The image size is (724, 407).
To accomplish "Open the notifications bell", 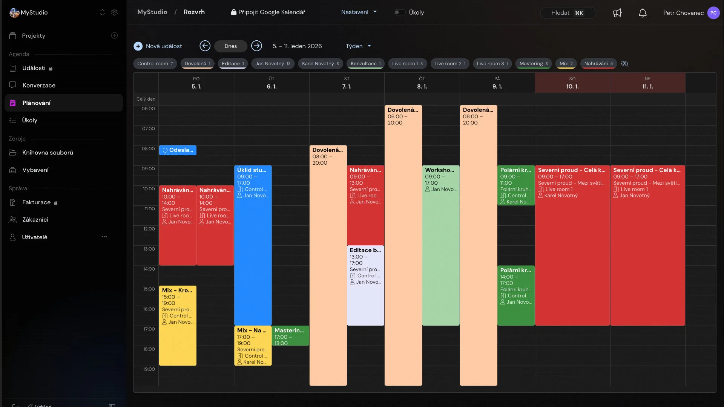I will tap(643, 13).
